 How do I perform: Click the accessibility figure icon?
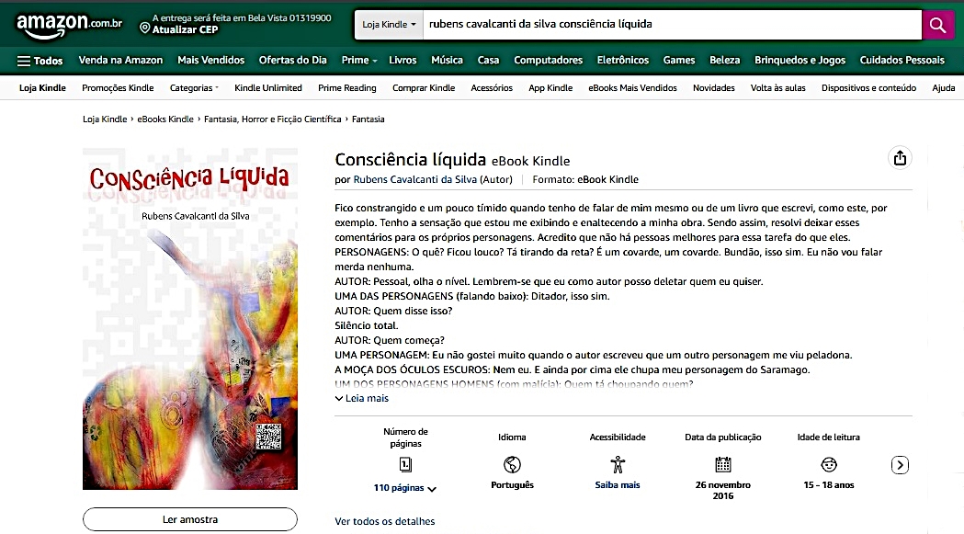(618, 464)
